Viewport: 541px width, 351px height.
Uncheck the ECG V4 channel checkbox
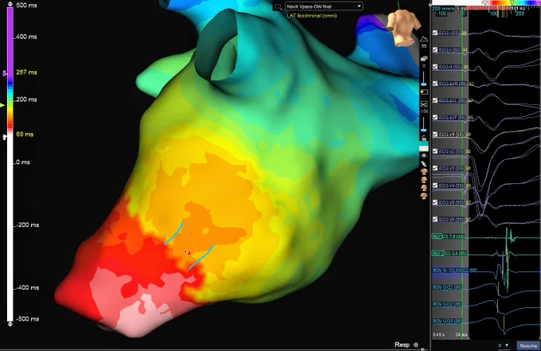[435, 185]
